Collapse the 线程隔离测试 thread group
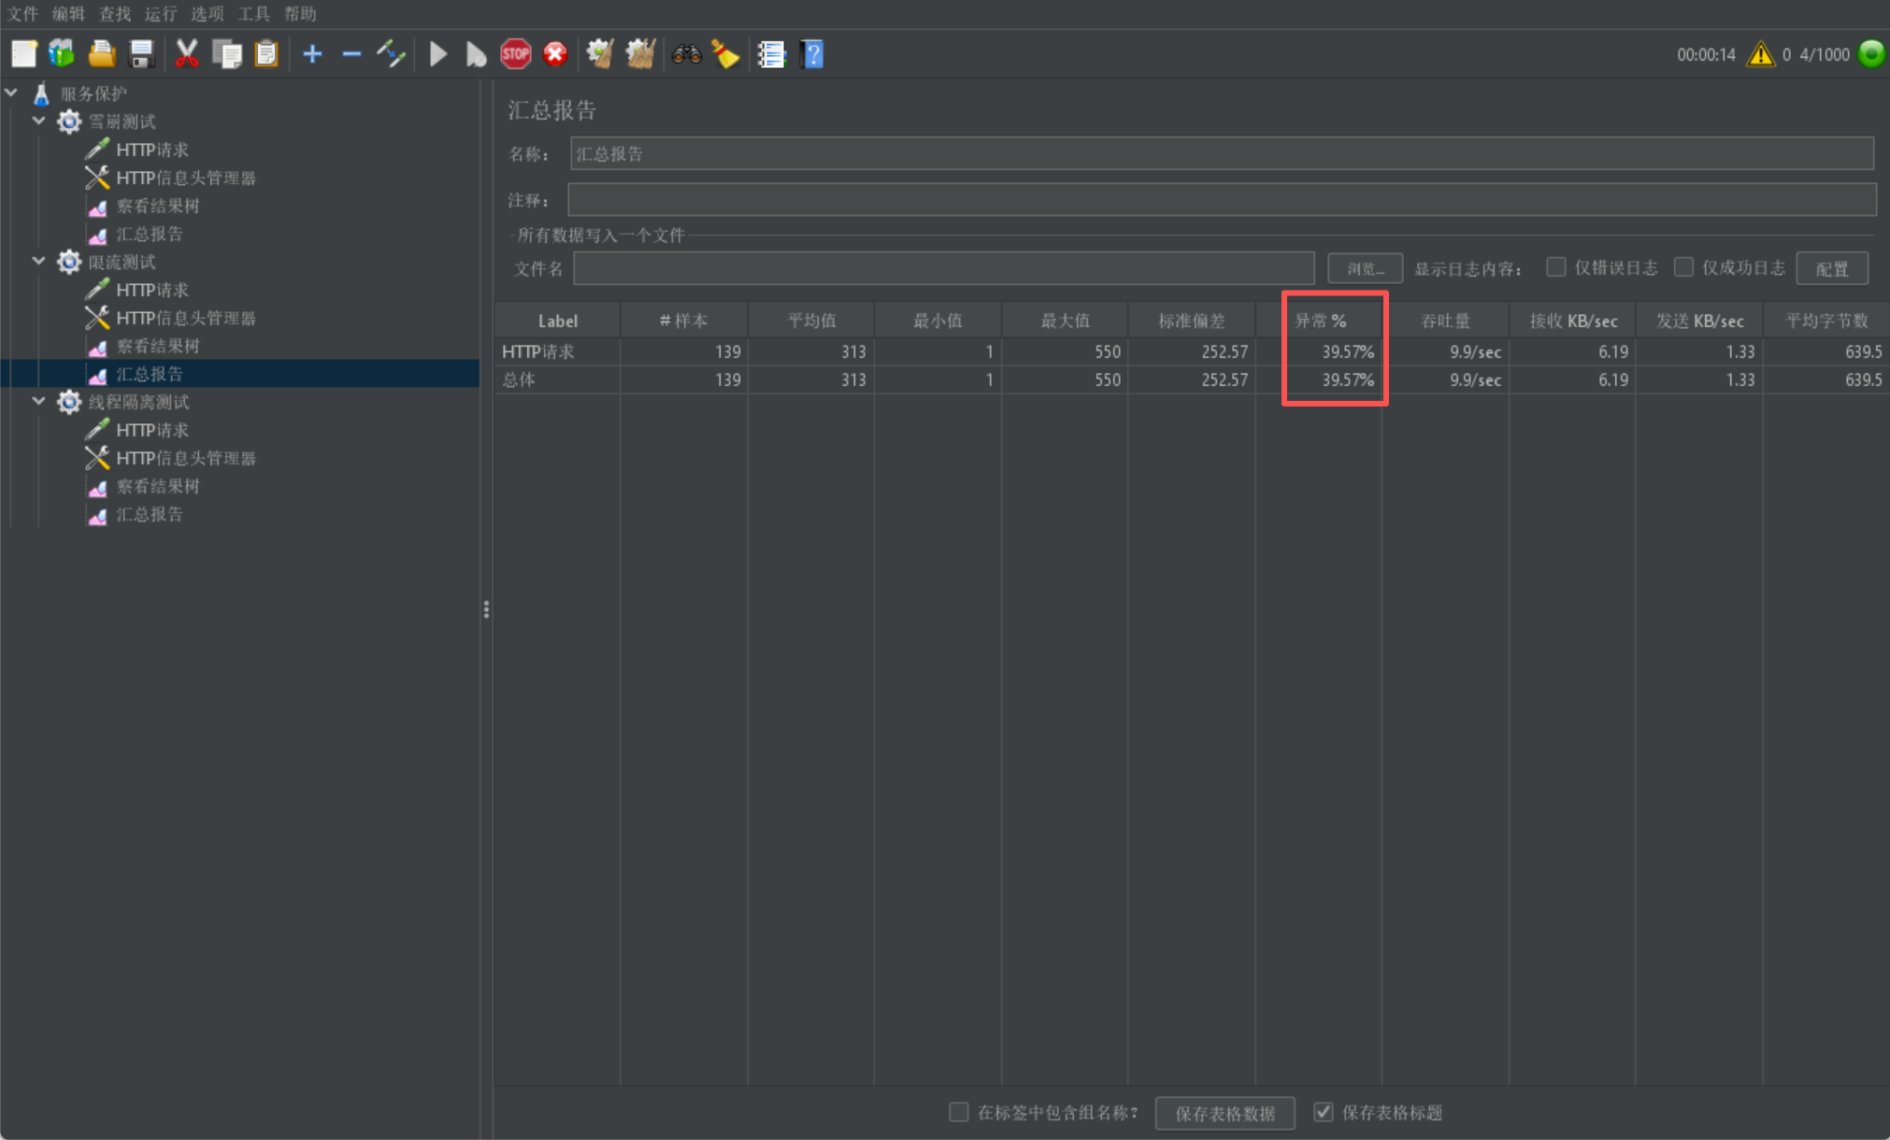The height and width of the screenshot is (1140, 1890). coord(38,402)
